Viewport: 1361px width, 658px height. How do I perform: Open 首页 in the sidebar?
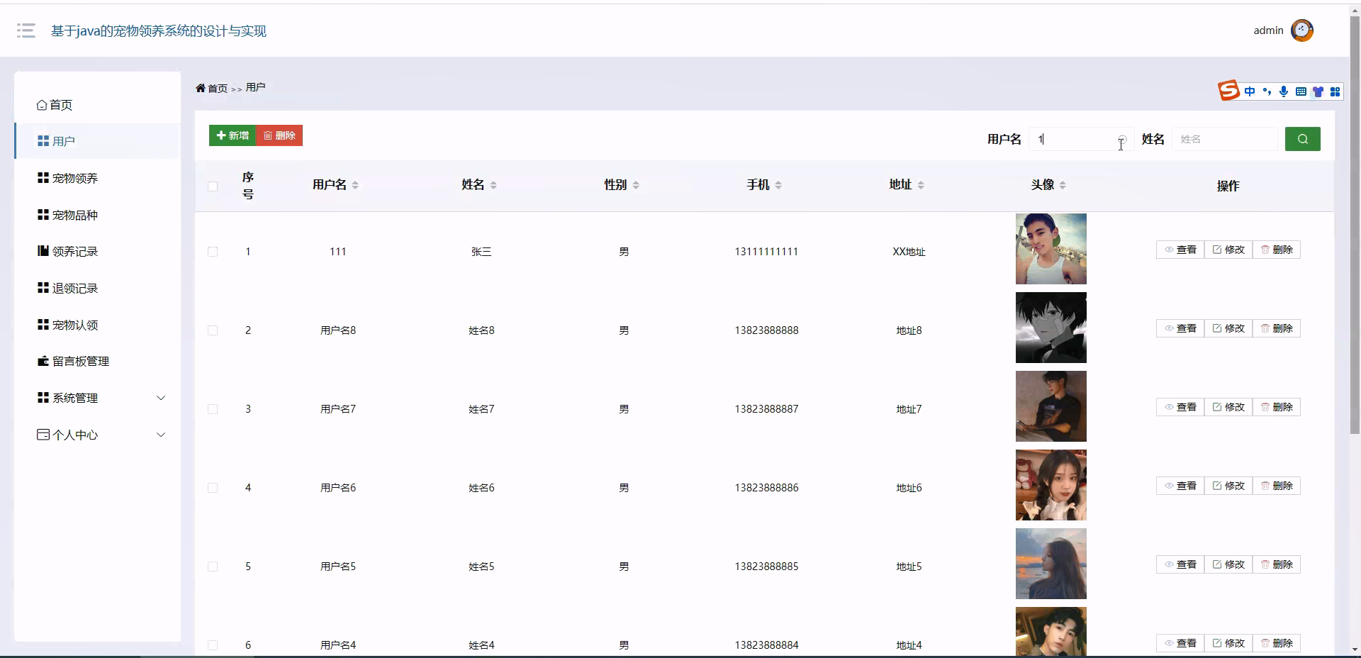(x=98, y=105)
